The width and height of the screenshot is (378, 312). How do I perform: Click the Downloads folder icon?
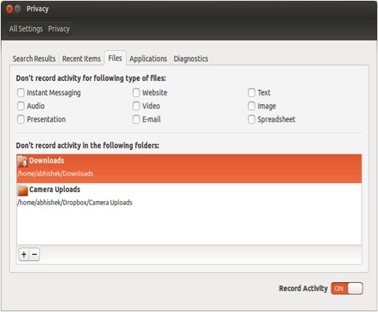[x=22, y=161]
